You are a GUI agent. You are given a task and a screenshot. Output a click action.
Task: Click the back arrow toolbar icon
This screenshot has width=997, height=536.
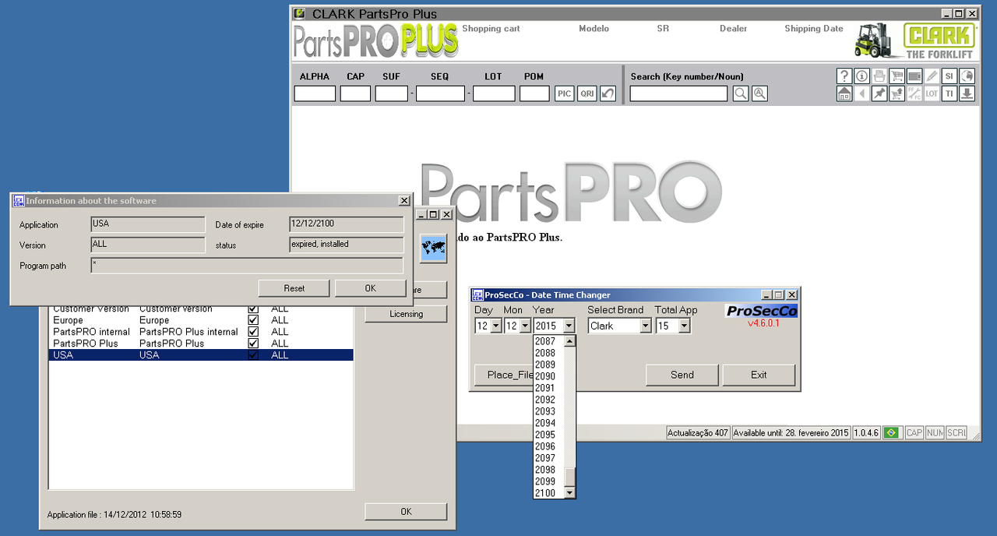861,94
